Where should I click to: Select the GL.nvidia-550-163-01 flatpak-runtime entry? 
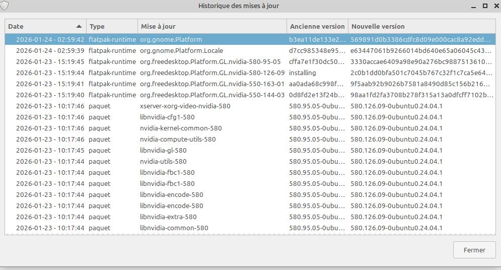click(x=212, y=84)
